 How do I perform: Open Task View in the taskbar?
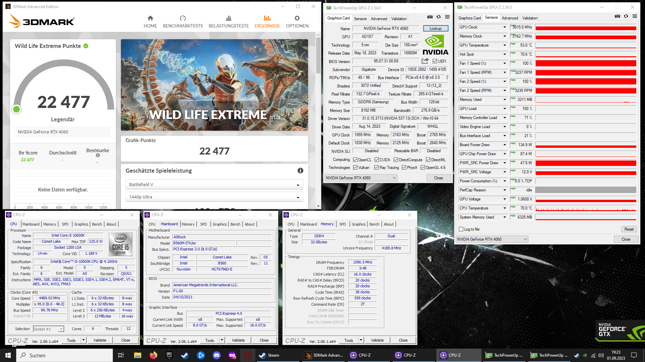tap(121, 355)
